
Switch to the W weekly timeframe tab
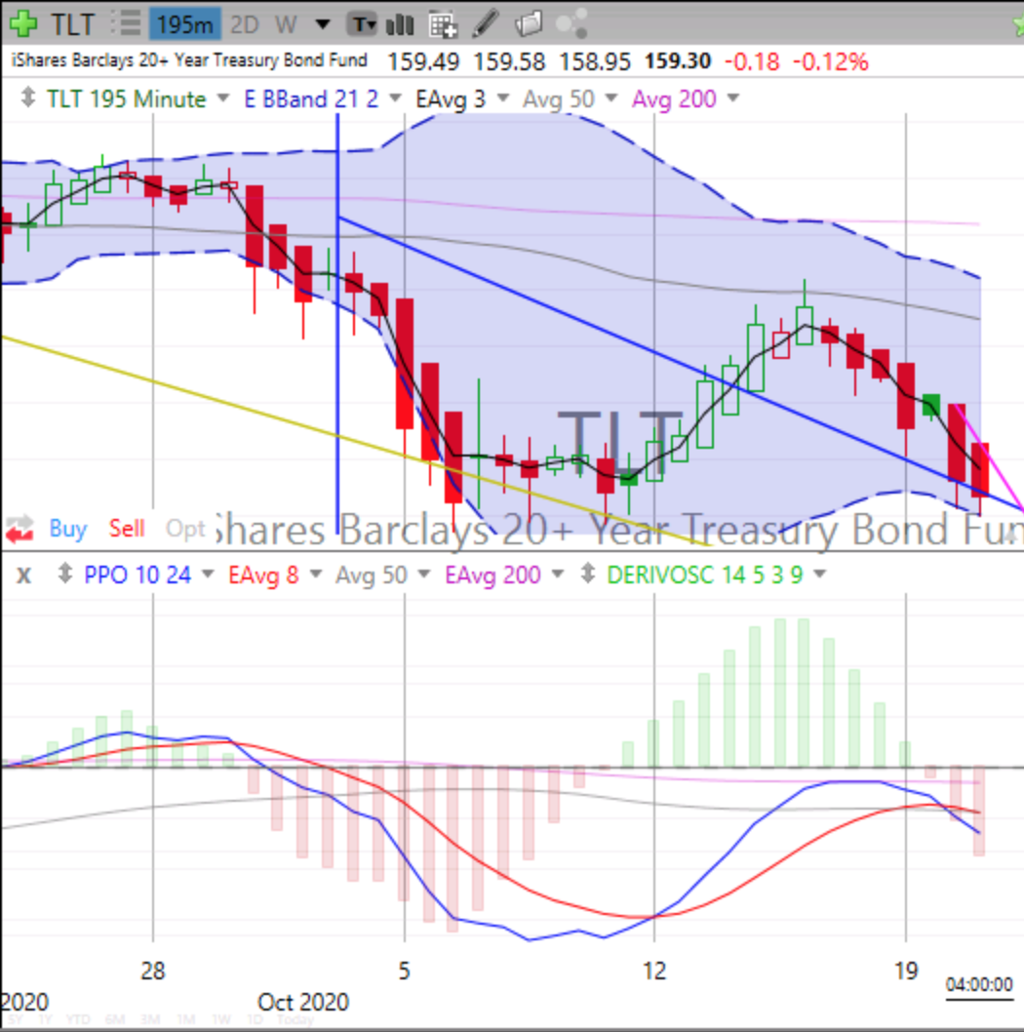(286, 23)
